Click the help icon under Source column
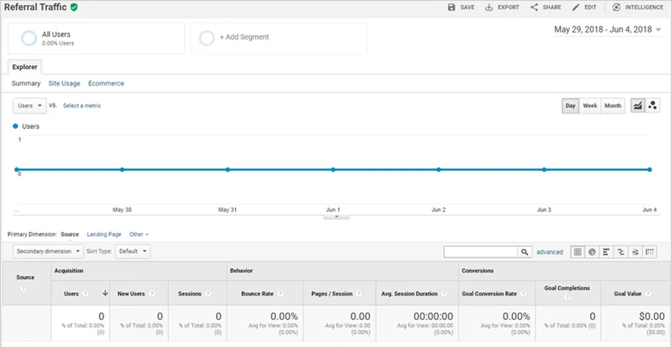This screenshot has width=672, height=348. tap(24, 288)
